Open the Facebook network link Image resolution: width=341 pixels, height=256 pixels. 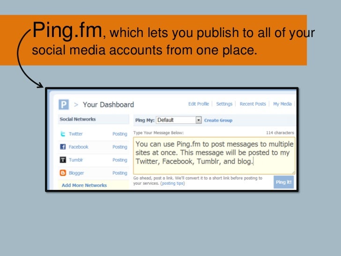tap(79, 147)
